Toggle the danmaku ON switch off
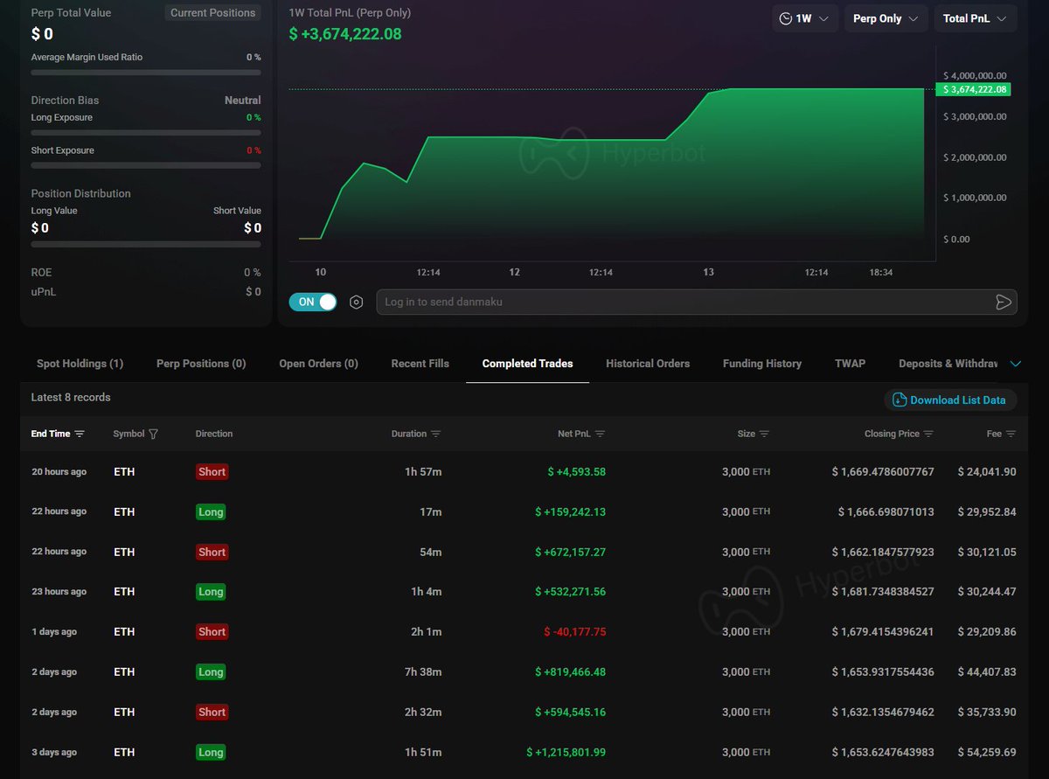Screen dimensions: 1049x779 pyautogui.click(x=313, y=302)
